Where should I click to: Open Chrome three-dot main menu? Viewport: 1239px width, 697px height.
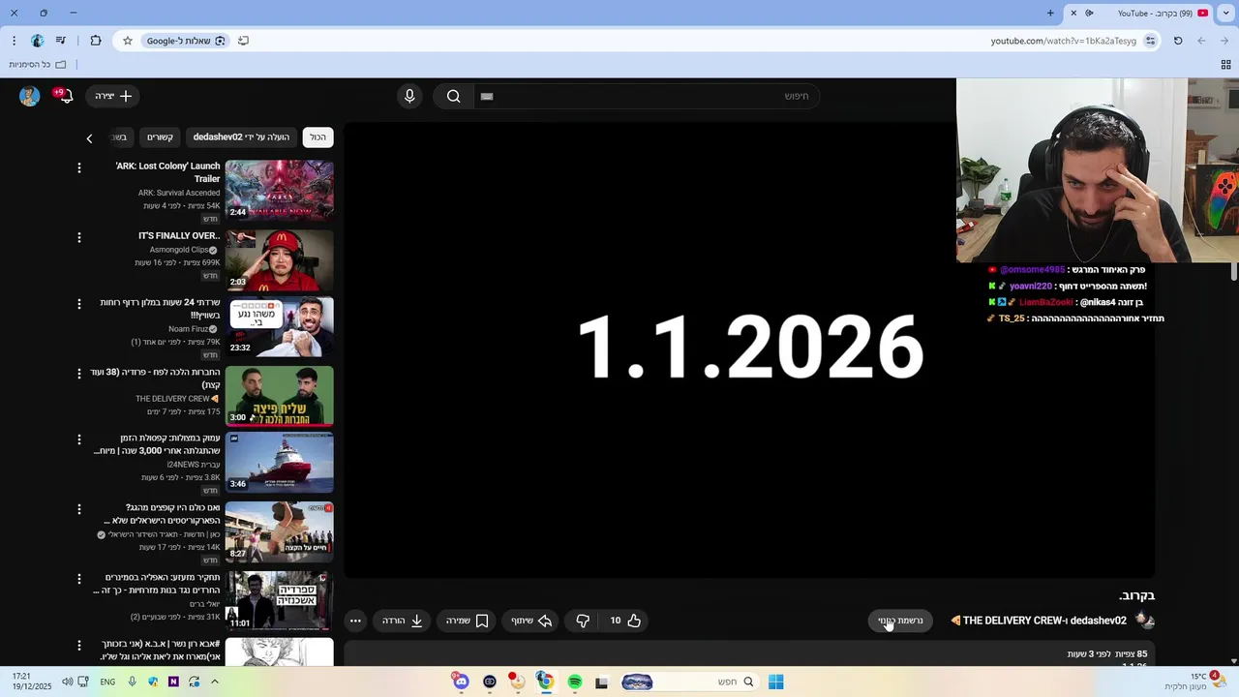click(14, 41)
